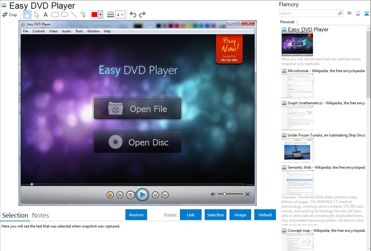Click the camera capture icon
Screen dimensions: 371x251
pos(349,13)
